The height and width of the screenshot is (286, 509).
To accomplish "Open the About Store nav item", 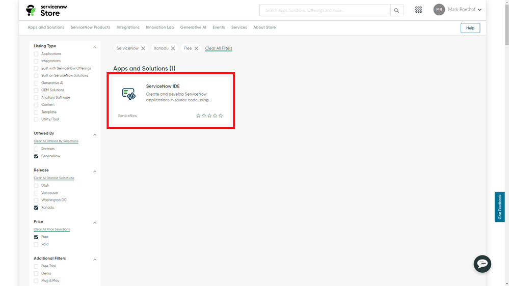I will [x=264, y=27].
